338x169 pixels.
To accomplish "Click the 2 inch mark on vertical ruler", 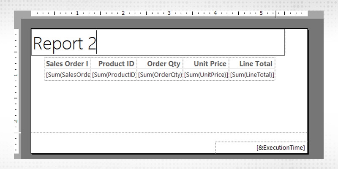I will pos(16,121).
